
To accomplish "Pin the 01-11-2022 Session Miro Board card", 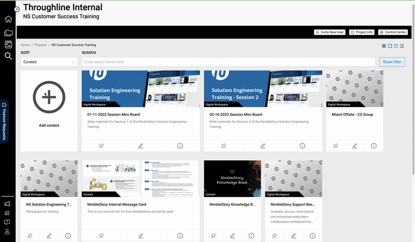I will click(x=101, y=146).
